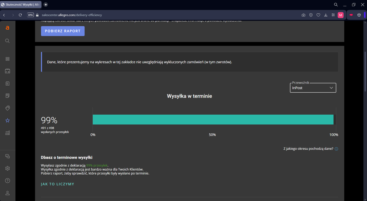367x201 pixels.
Task: Open settings gear in the sidebar
Action: point(7,168)
